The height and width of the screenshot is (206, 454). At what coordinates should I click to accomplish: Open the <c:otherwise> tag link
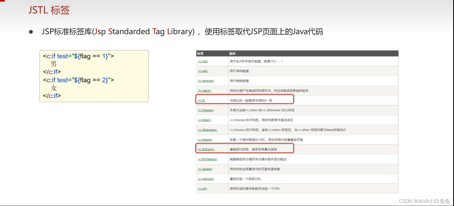[x=207, y=130]
